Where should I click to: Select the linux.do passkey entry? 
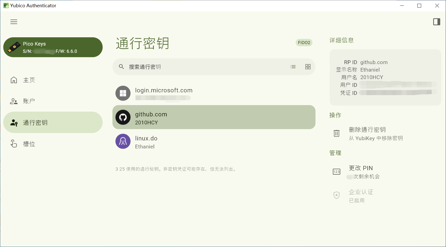(x=214, y=142)
